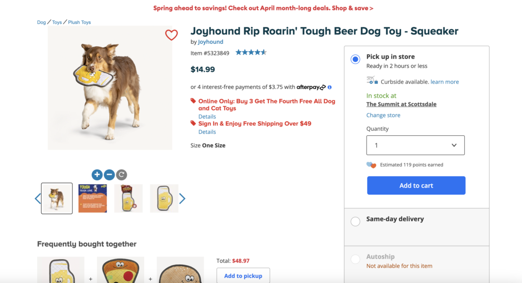Navigate to Dog breadcrumb
The image size is (522, 283).
41,22
